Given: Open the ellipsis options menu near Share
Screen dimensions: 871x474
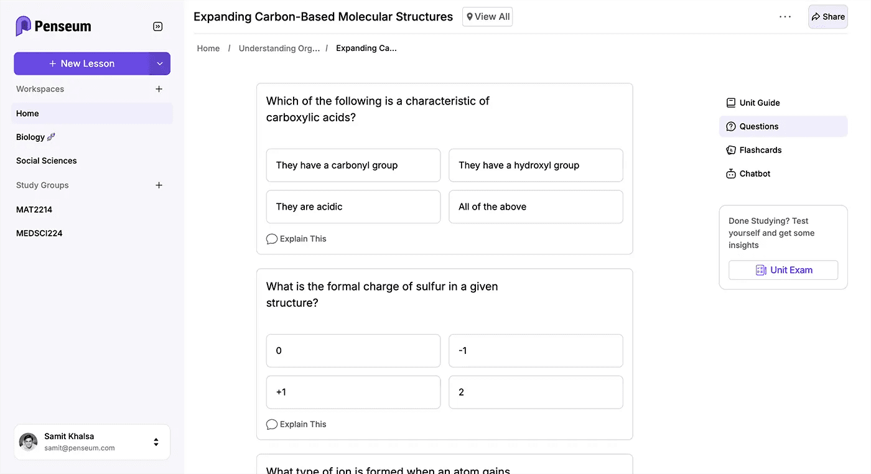Looking at the screenshot, I should 785,17.
